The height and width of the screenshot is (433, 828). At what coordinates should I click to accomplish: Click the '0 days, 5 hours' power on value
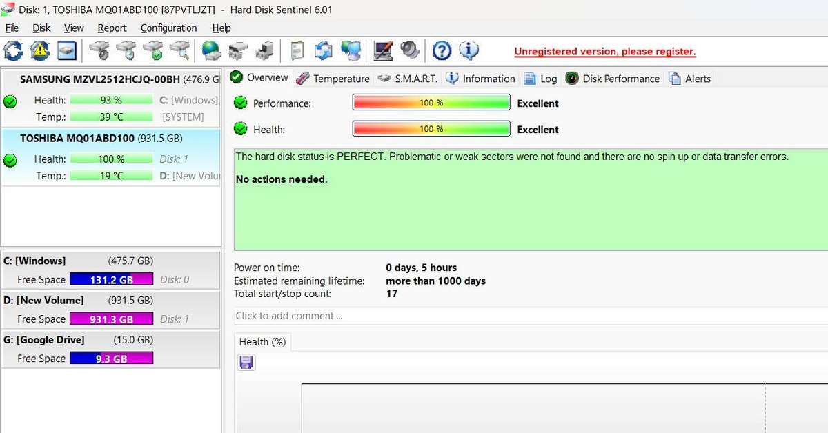click(x=422, y=268)
